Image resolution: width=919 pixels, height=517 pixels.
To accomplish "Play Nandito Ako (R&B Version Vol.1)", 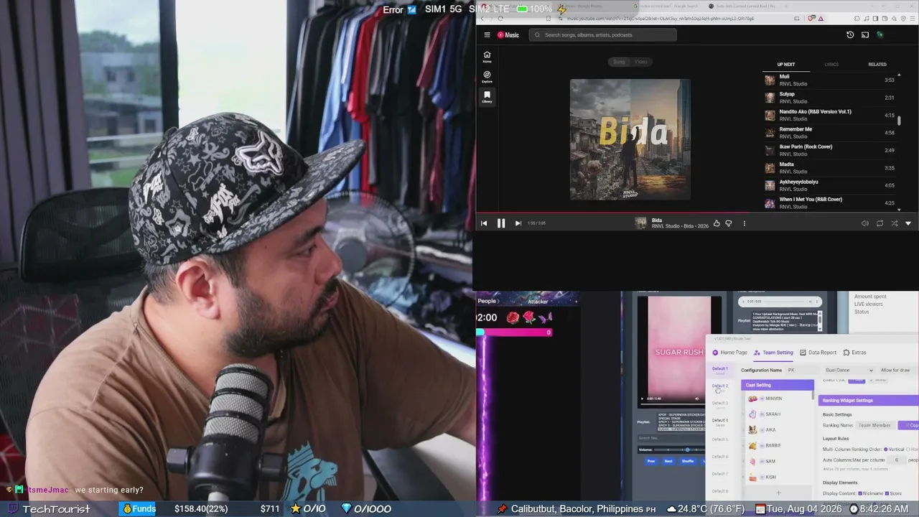I will pyautogui.click(x=829, y=115).
